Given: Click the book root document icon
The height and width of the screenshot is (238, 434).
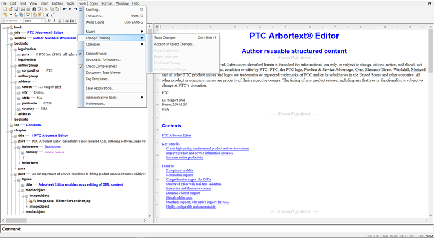Looking at the screenshot, I should (11, 27).
